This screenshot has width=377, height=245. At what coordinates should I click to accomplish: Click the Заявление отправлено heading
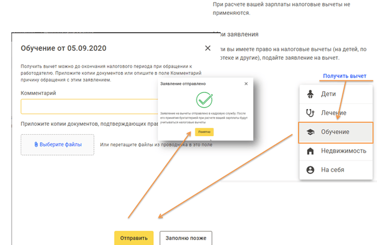(183, 83)
